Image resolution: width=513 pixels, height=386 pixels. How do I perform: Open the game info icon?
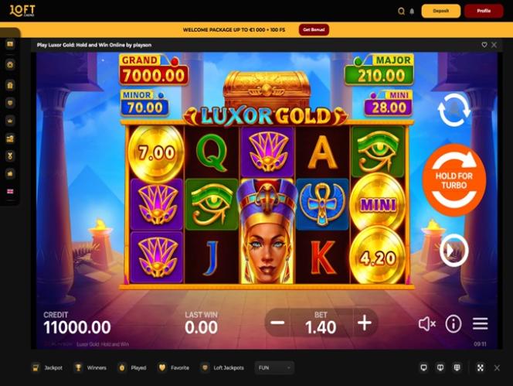(x=454, y=324)
